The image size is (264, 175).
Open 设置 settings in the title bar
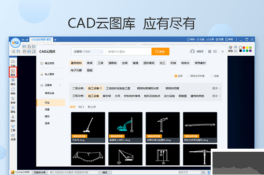point(220,39)
